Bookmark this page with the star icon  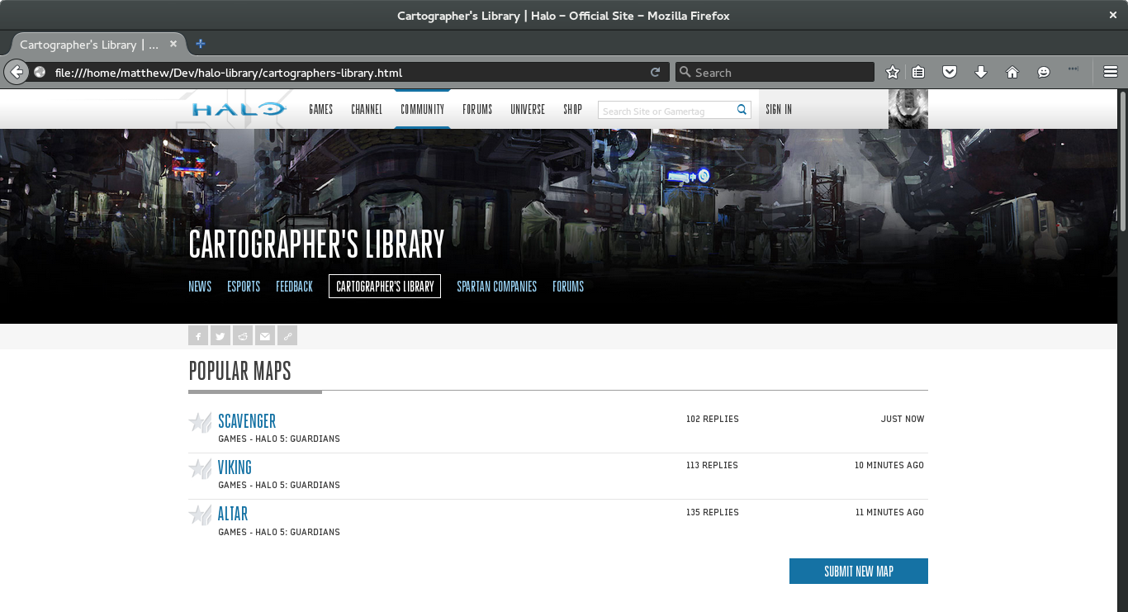coord(892,73)
